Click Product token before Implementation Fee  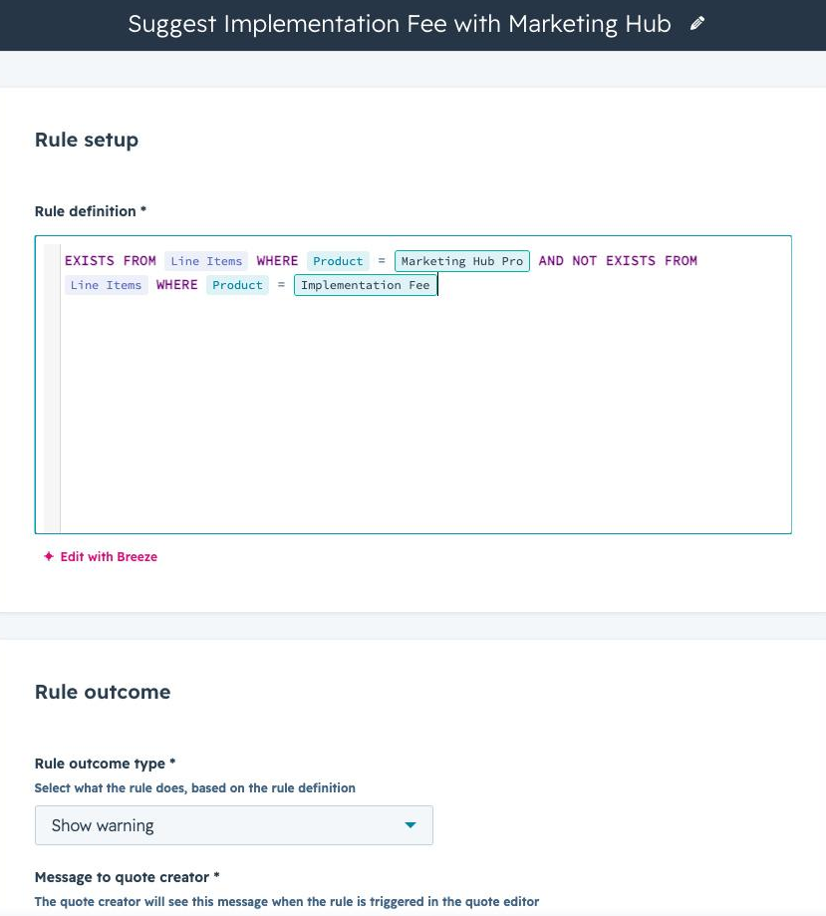[x=237, y=285]
